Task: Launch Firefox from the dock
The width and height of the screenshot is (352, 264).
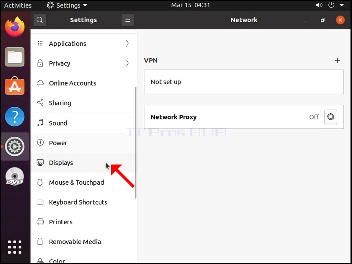Action: [15, 27]
